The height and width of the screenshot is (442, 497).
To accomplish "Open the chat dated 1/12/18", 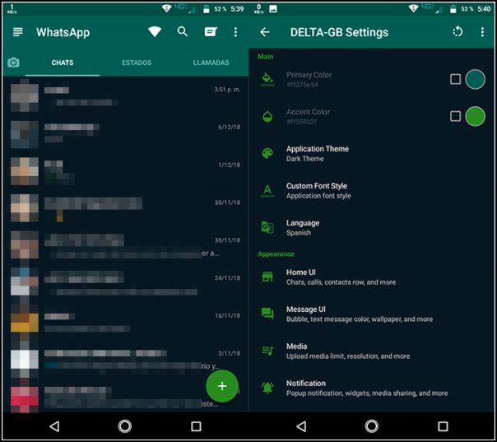I will click(126, 171).
